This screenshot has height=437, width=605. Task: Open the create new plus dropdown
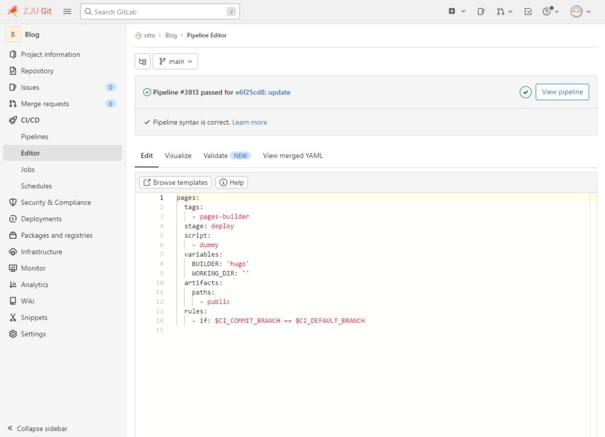[457, 11]
